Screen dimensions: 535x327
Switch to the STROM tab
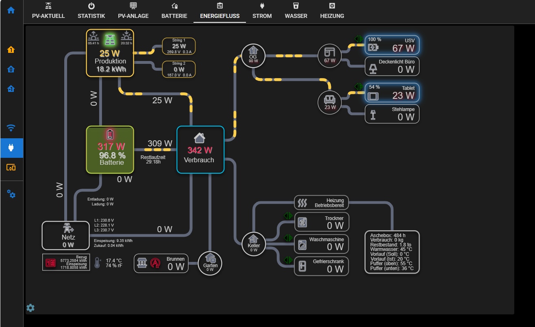pos(262,11)
